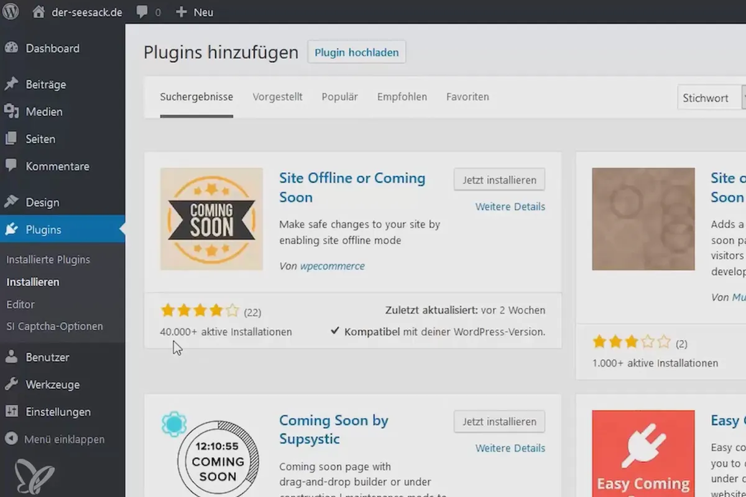Select Installierte Plugins submenu entry

(x=48, y=260)
